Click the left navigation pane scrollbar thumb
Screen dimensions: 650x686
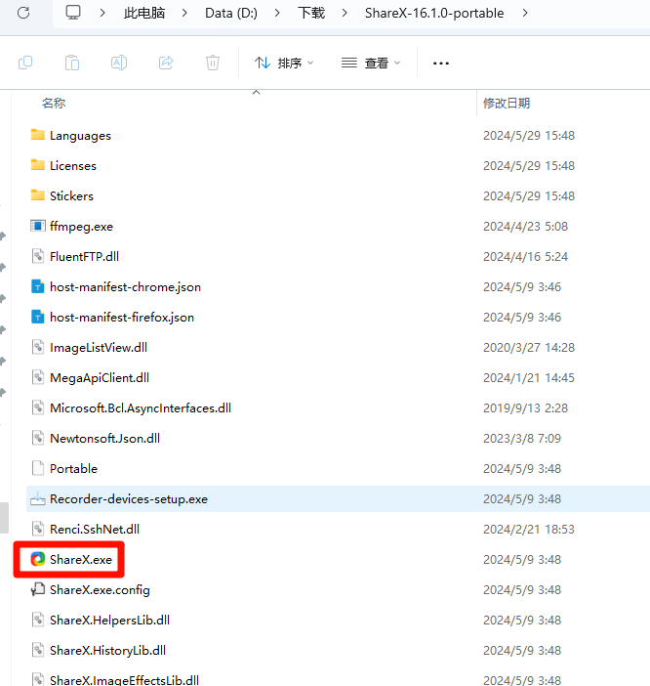[4, 518]
